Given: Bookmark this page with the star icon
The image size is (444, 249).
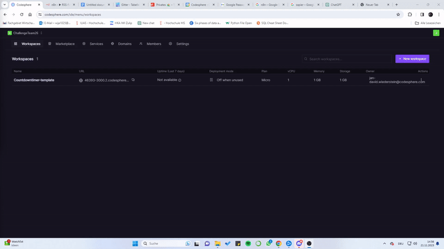Looking at the screenshot, I should (x=398, y=14).
